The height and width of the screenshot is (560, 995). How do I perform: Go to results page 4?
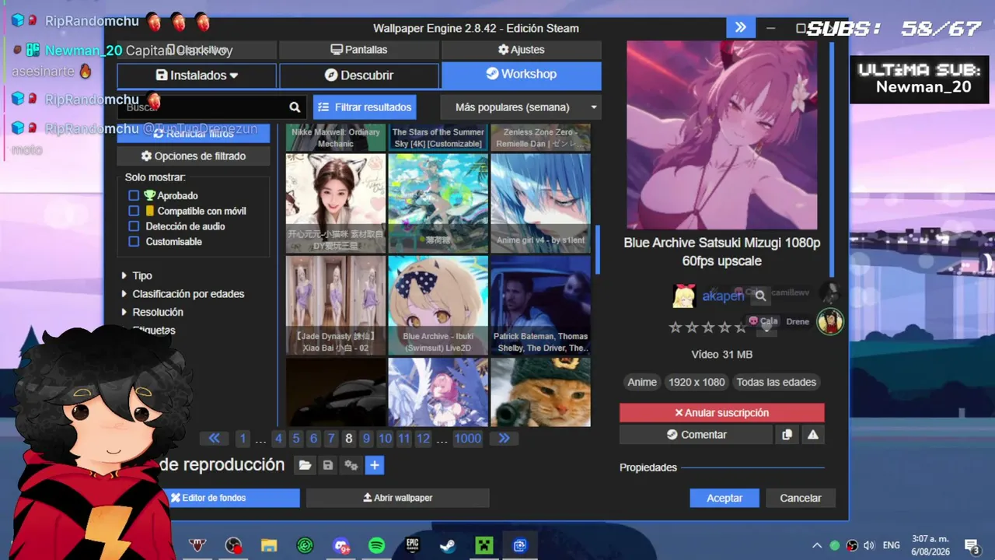[x=278, y=439]
